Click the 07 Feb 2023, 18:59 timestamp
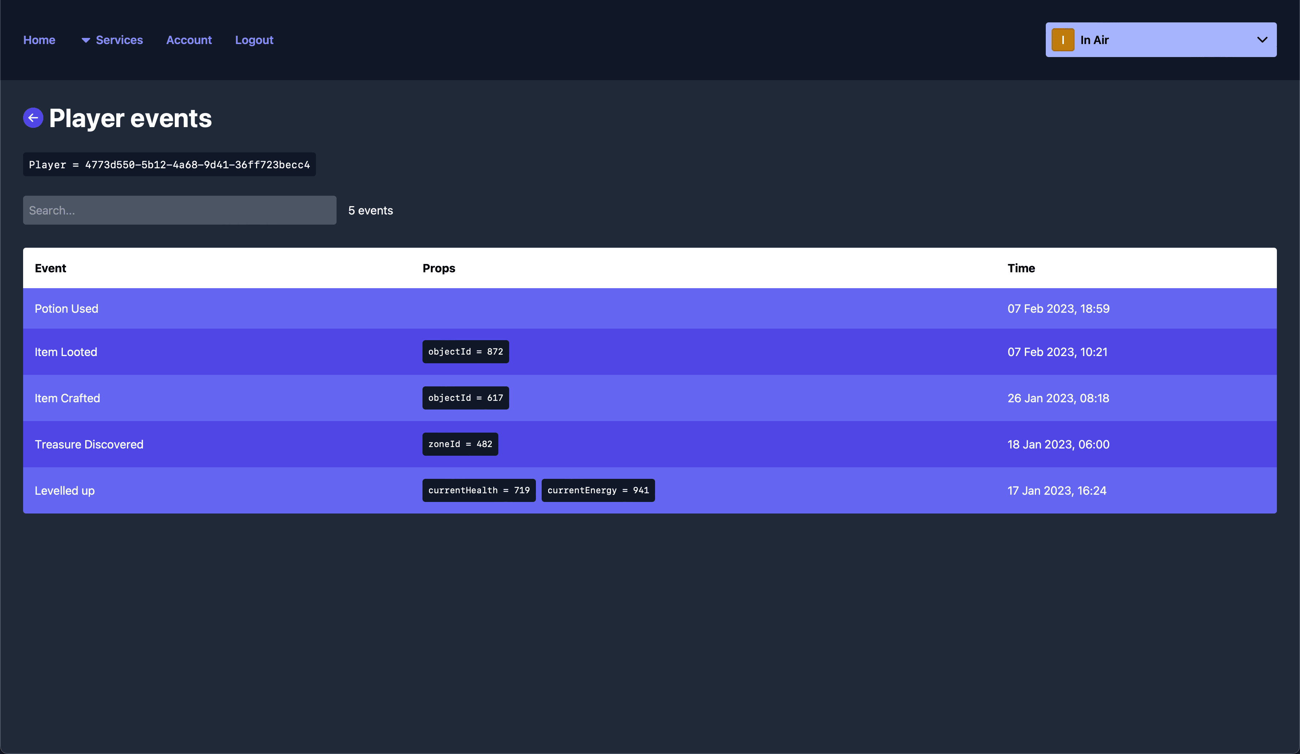 click(1058, 308)
